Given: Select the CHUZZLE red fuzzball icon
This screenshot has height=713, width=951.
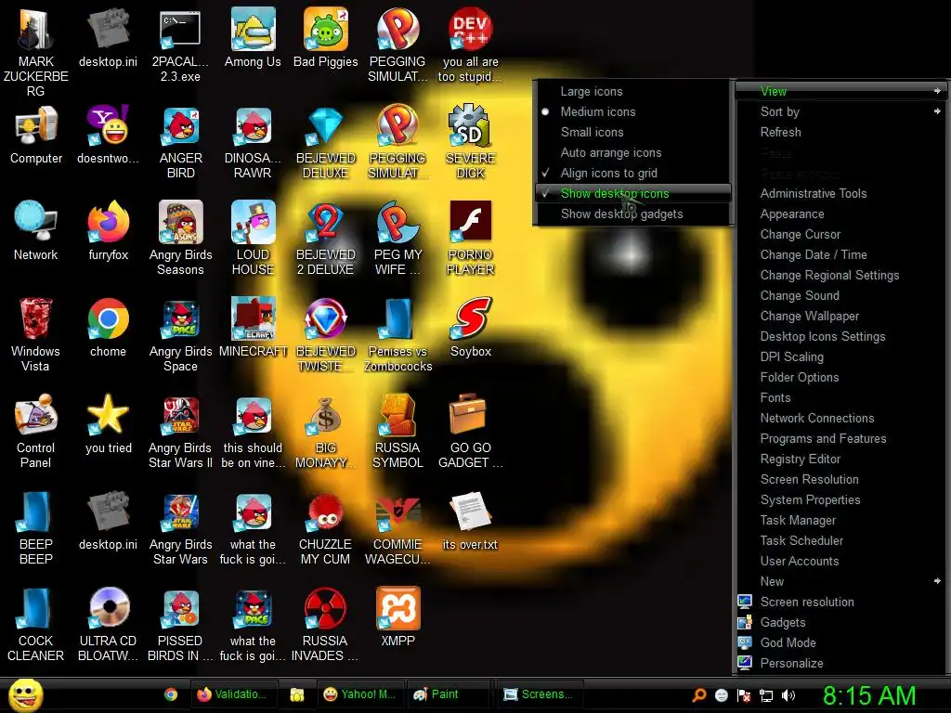Looking at the screenshot, I should point(326,528).
